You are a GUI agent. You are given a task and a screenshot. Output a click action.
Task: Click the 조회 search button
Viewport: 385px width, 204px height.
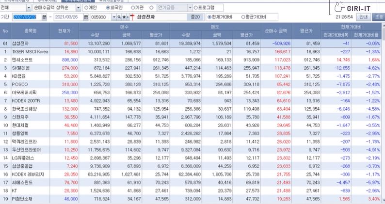click(x=379, y=17)
